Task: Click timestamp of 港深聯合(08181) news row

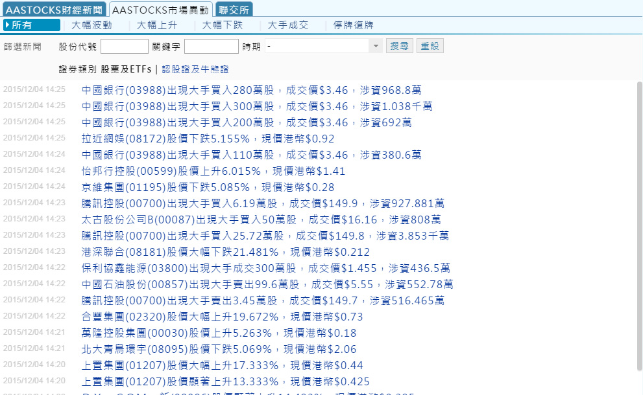Action: click(34, 251)
